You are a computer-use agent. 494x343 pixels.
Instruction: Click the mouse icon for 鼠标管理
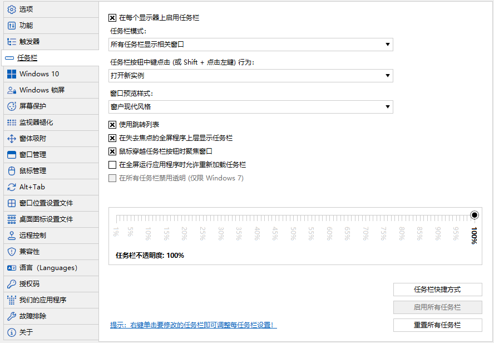pos(12,171)
